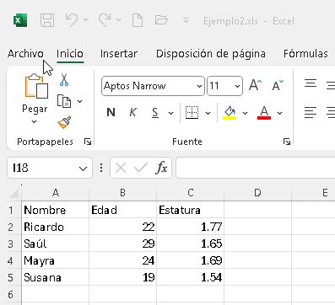This screenshot has height=305, width=335.
Task: Open the underline style dropdown
Action: click(x=170, y=113)
